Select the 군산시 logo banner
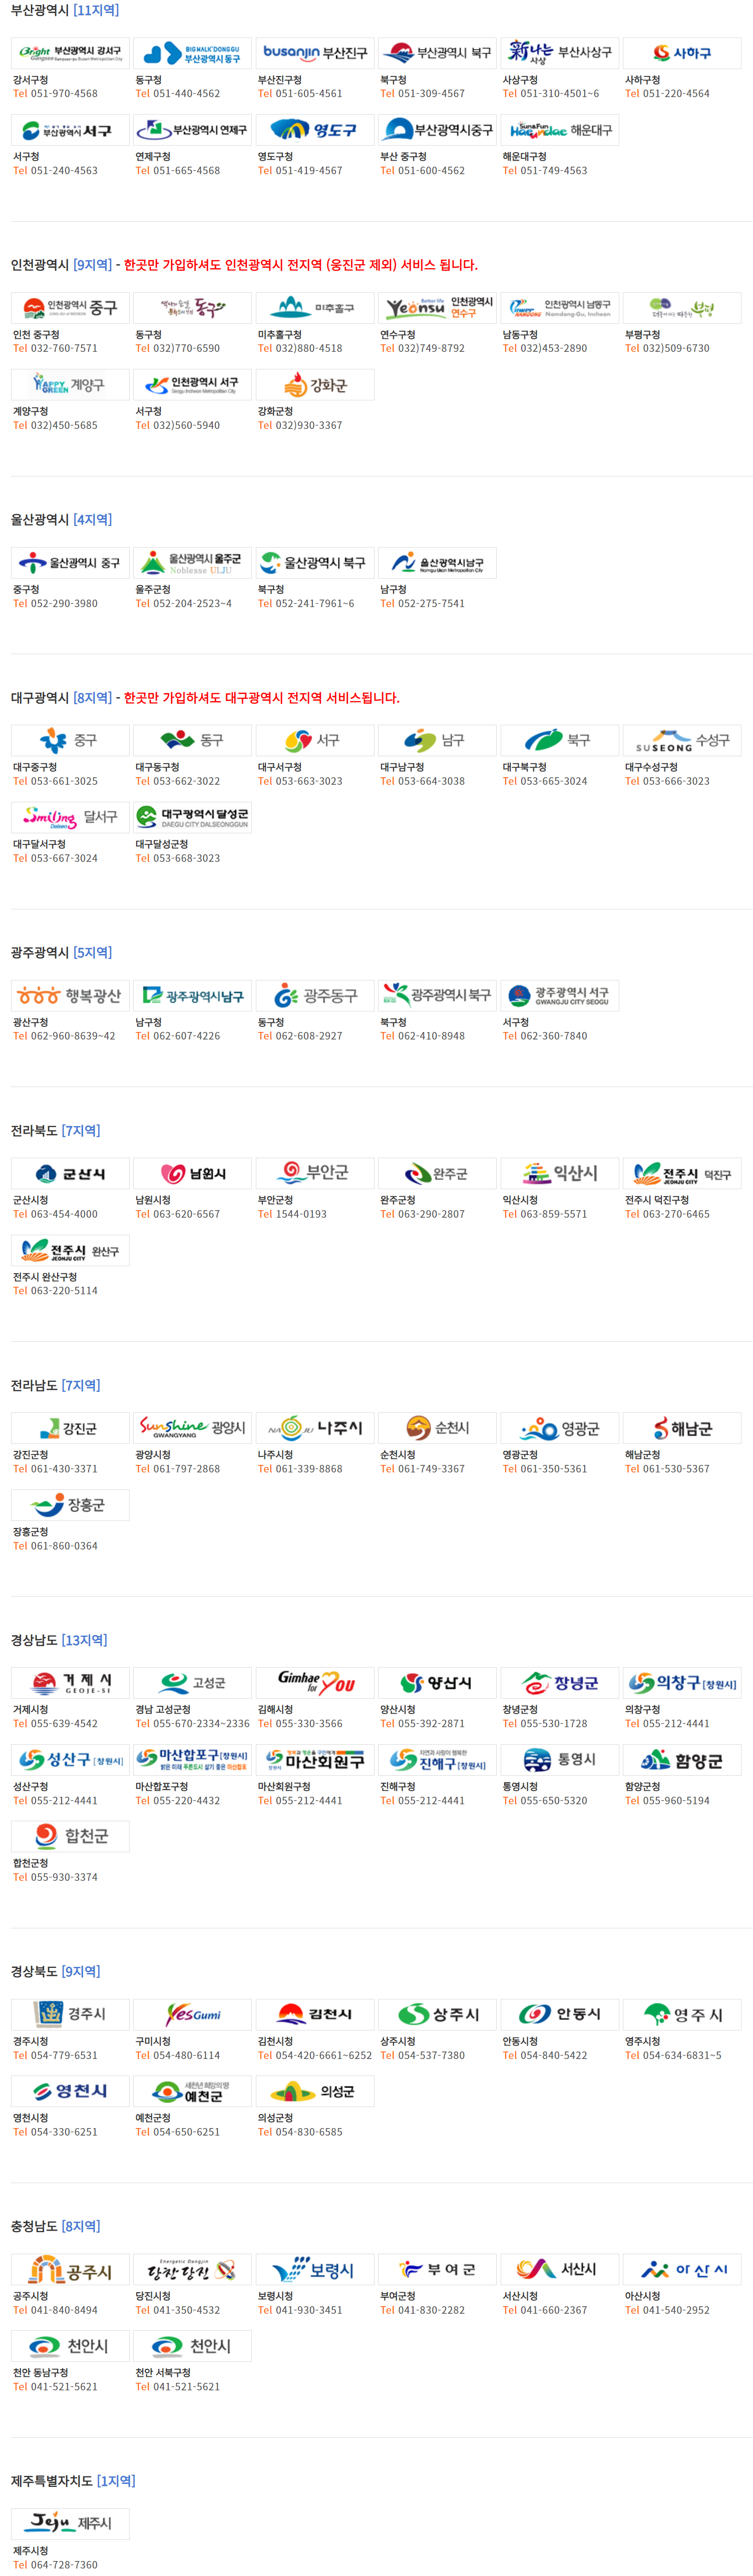This screenshot has height=2576, width=753. point(70,1174)
